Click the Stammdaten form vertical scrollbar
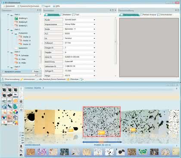Image resolution: width=181 pixels, height=158 pixels. [x=115, y=42]
